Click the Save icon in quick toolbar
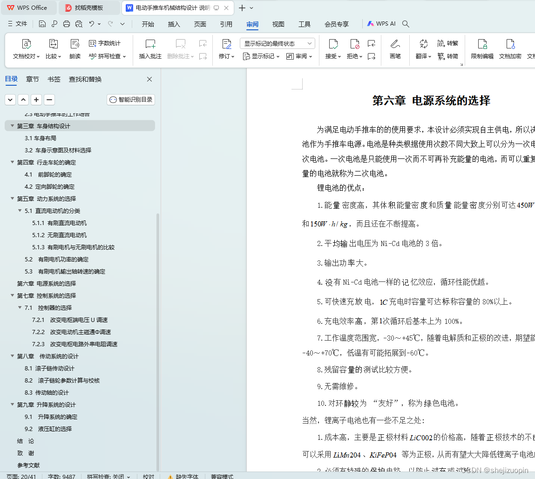This screenshot has height=479, width=535. tap(42, 24)
